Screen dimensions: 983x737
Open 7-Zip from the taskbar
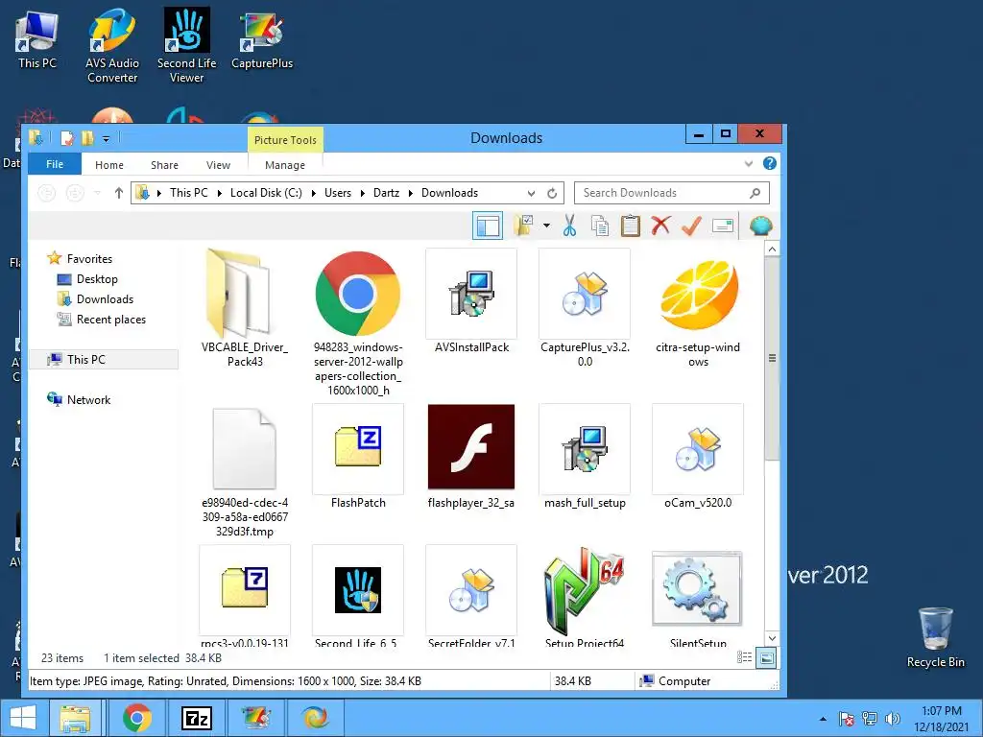196,718
